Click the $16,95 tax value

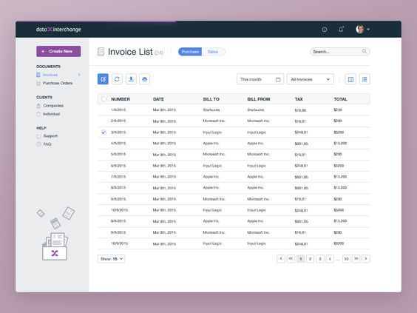coord(300,110)
